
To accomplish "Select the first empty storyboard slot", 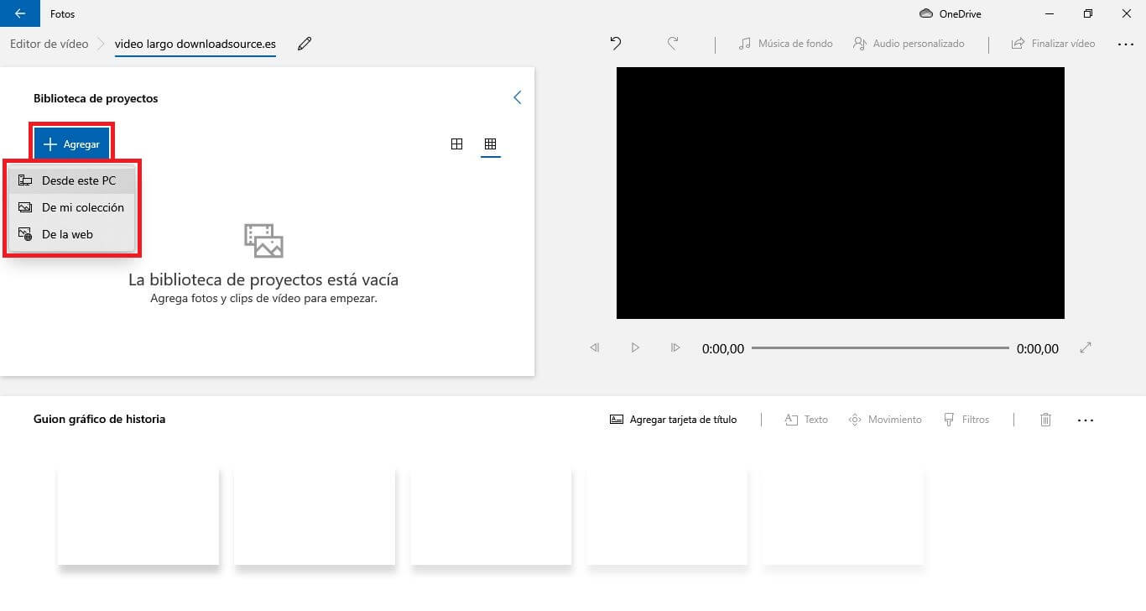I will pyautogui.click(x=138, y=516).
